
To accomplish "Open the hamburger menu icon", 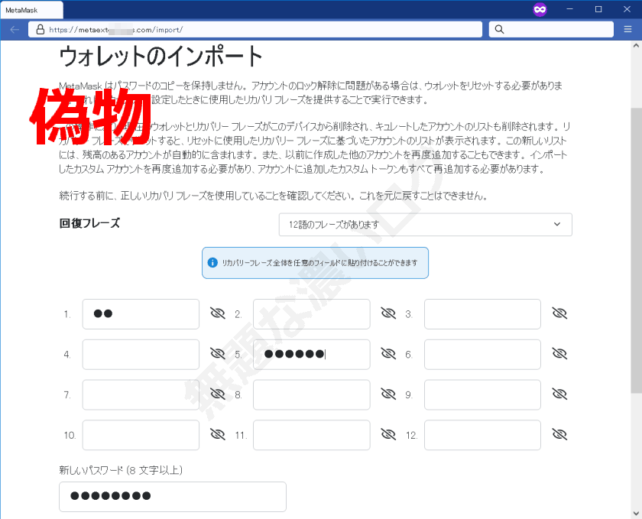I will (627, 30).
